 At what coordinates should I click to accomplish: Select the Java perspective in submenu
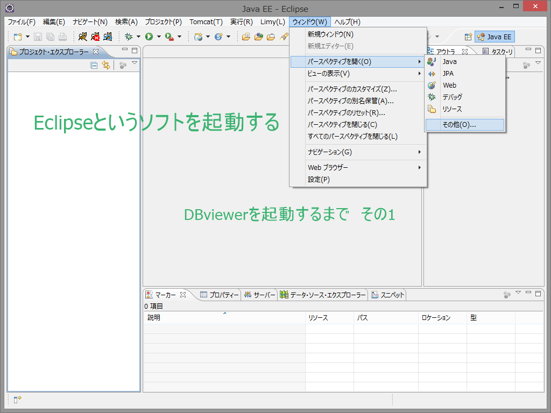point(465,62)
